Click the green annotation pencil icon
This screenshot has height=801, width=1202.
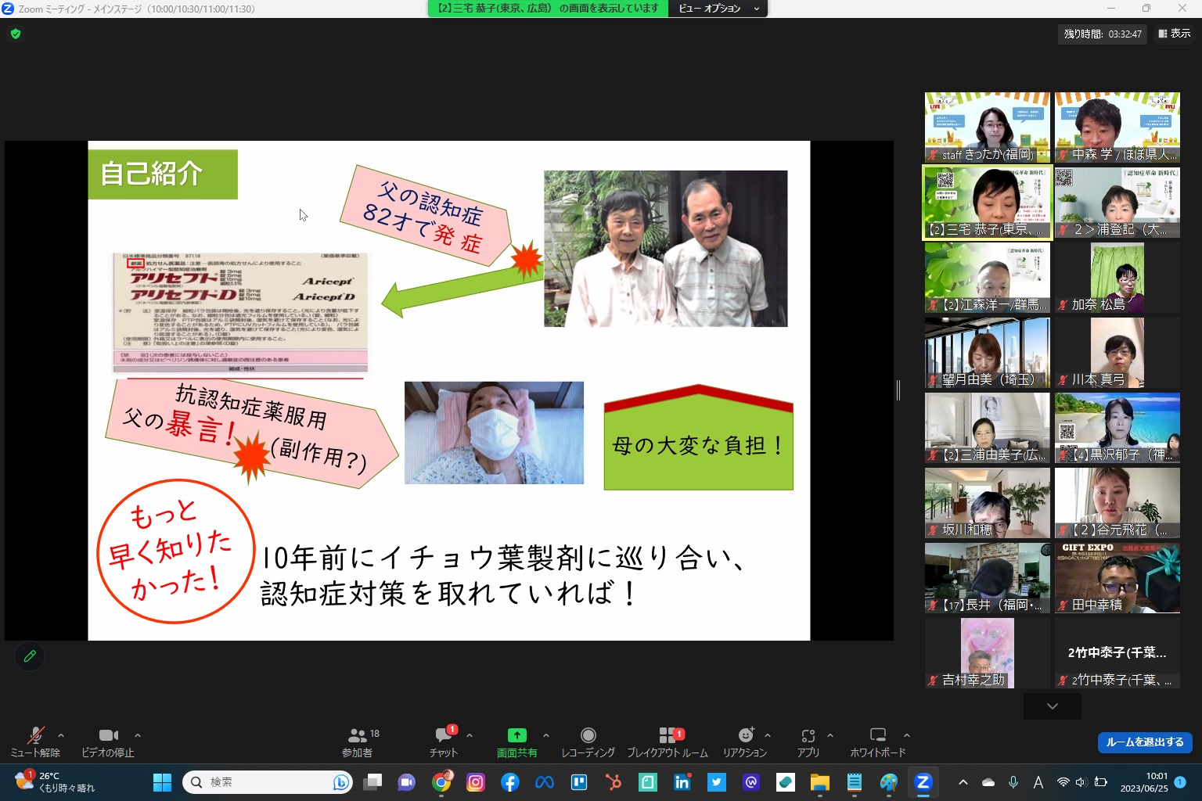click(x=30, y=656)
